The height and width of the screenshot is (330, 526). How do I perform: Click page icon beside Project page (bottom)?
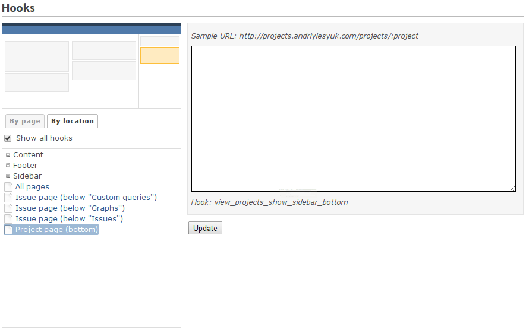coord(8,230)
